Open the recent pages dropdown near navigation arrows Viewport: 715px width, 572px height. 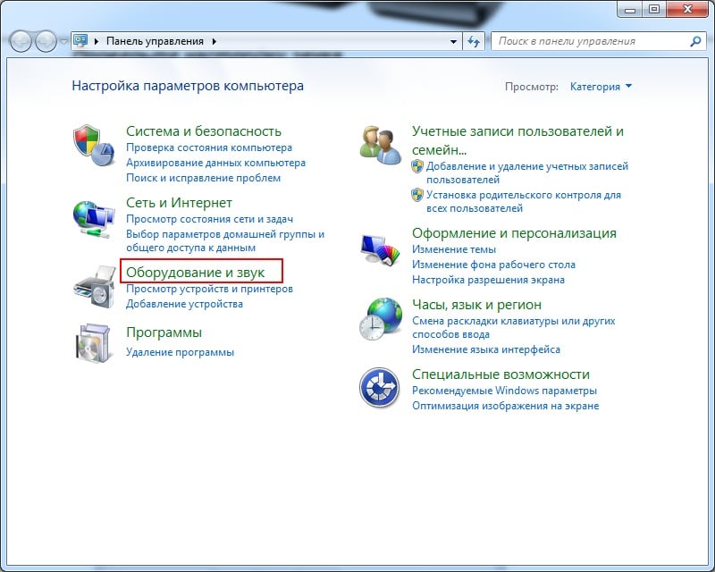[x=63, y=42]
